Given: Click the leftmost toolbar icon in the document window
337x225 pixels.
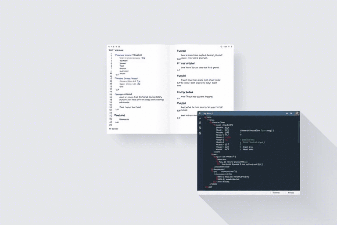Looking at the screenshot, I should click(109, 46).
